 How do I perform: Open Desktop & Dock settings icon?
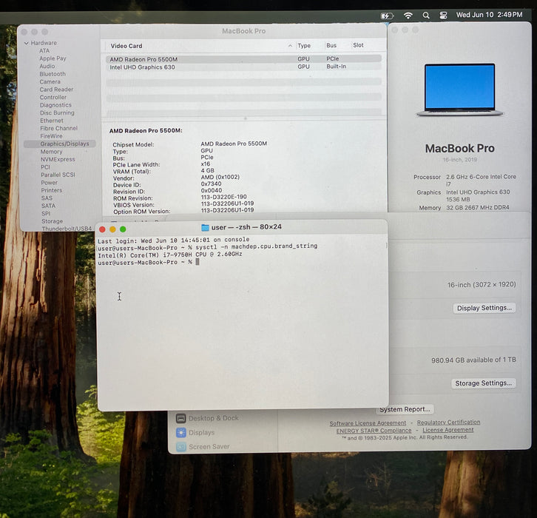[180, 418]
